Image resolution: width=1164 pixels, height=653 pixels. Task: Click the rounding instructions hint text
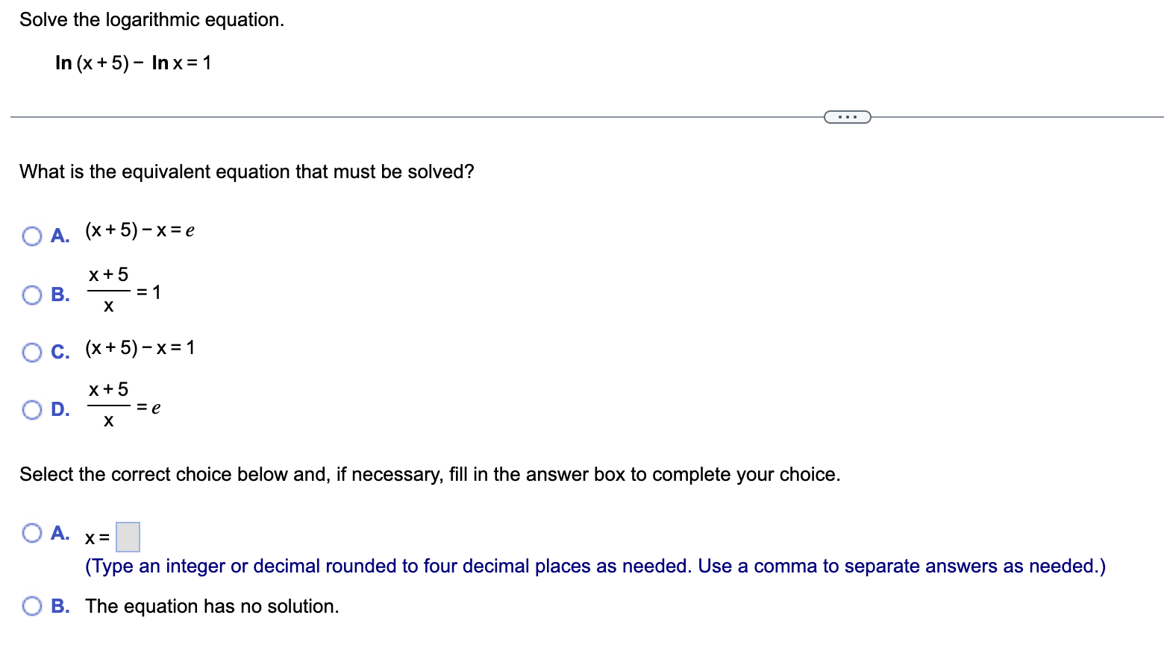pos(595,567)
